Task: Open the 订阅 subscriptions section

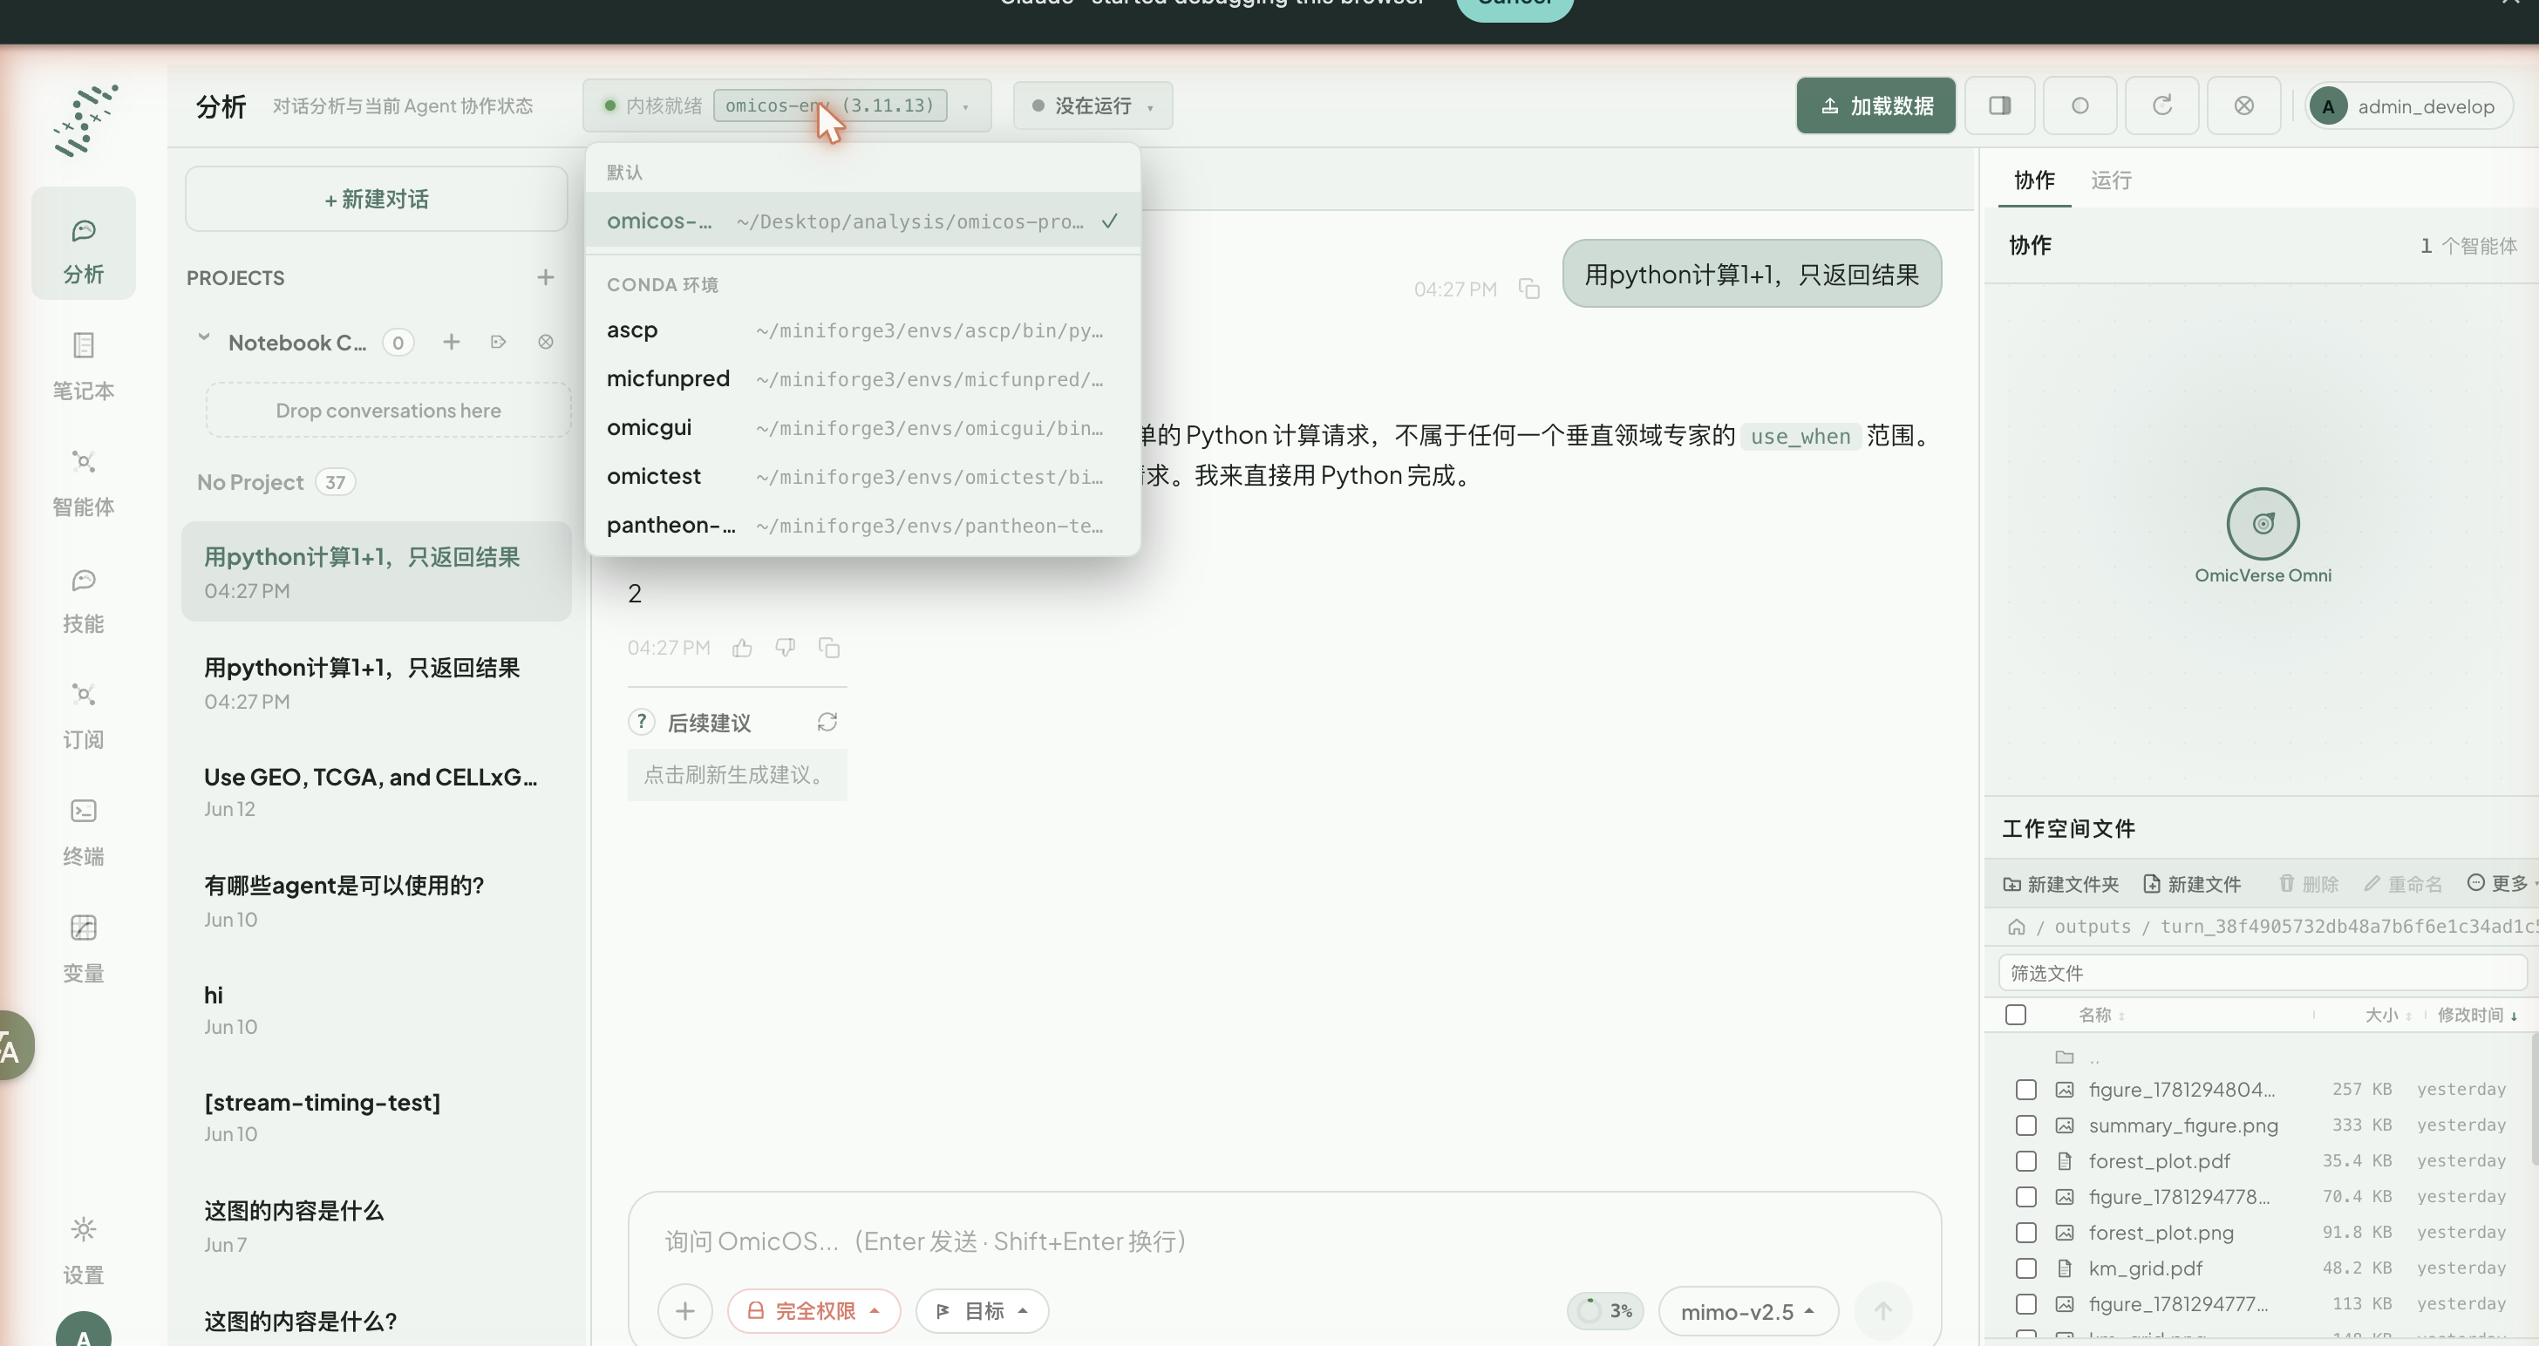Action: pyautogui.click(x=83, y=716)
